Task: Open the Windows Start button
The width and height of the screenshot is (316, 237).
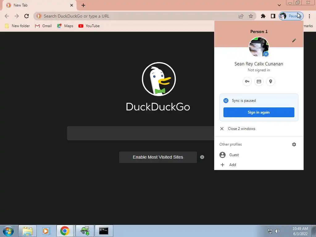Action: [8, 231]
